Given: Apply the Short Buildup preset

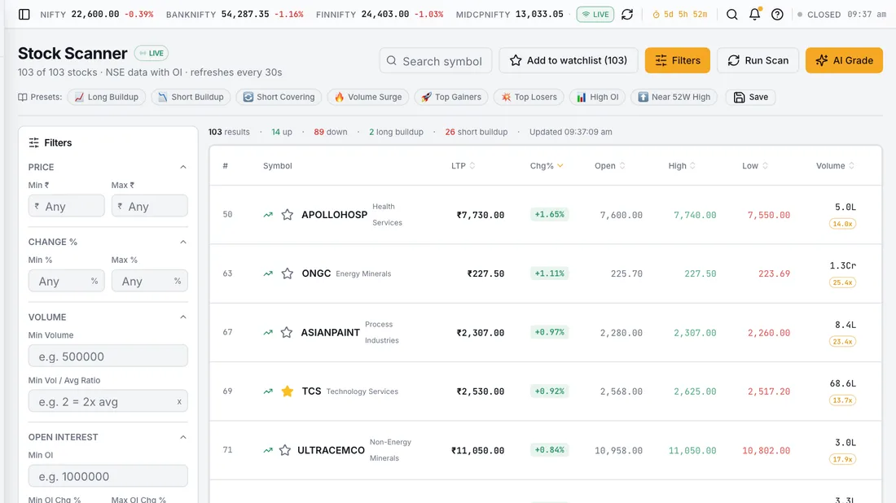Looking at the screenshot, I should [191, 97].
